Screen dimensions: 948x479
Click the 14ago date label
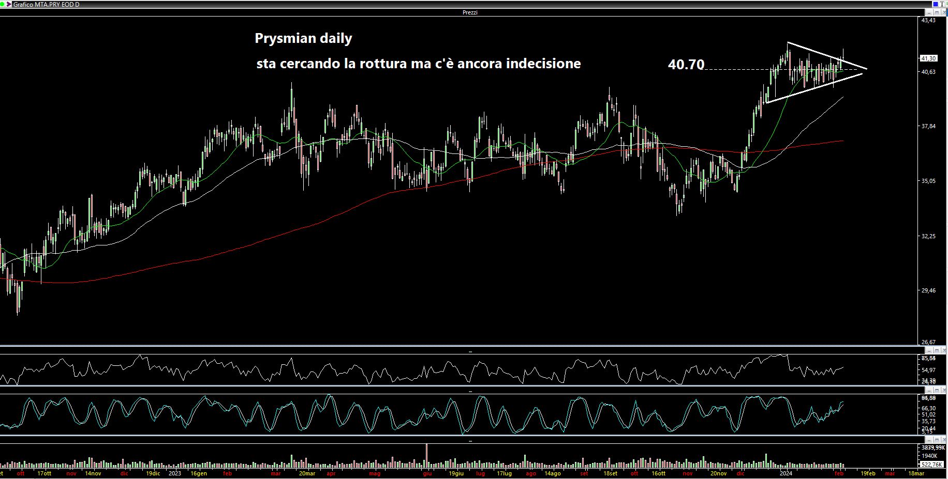coord(553,473)
